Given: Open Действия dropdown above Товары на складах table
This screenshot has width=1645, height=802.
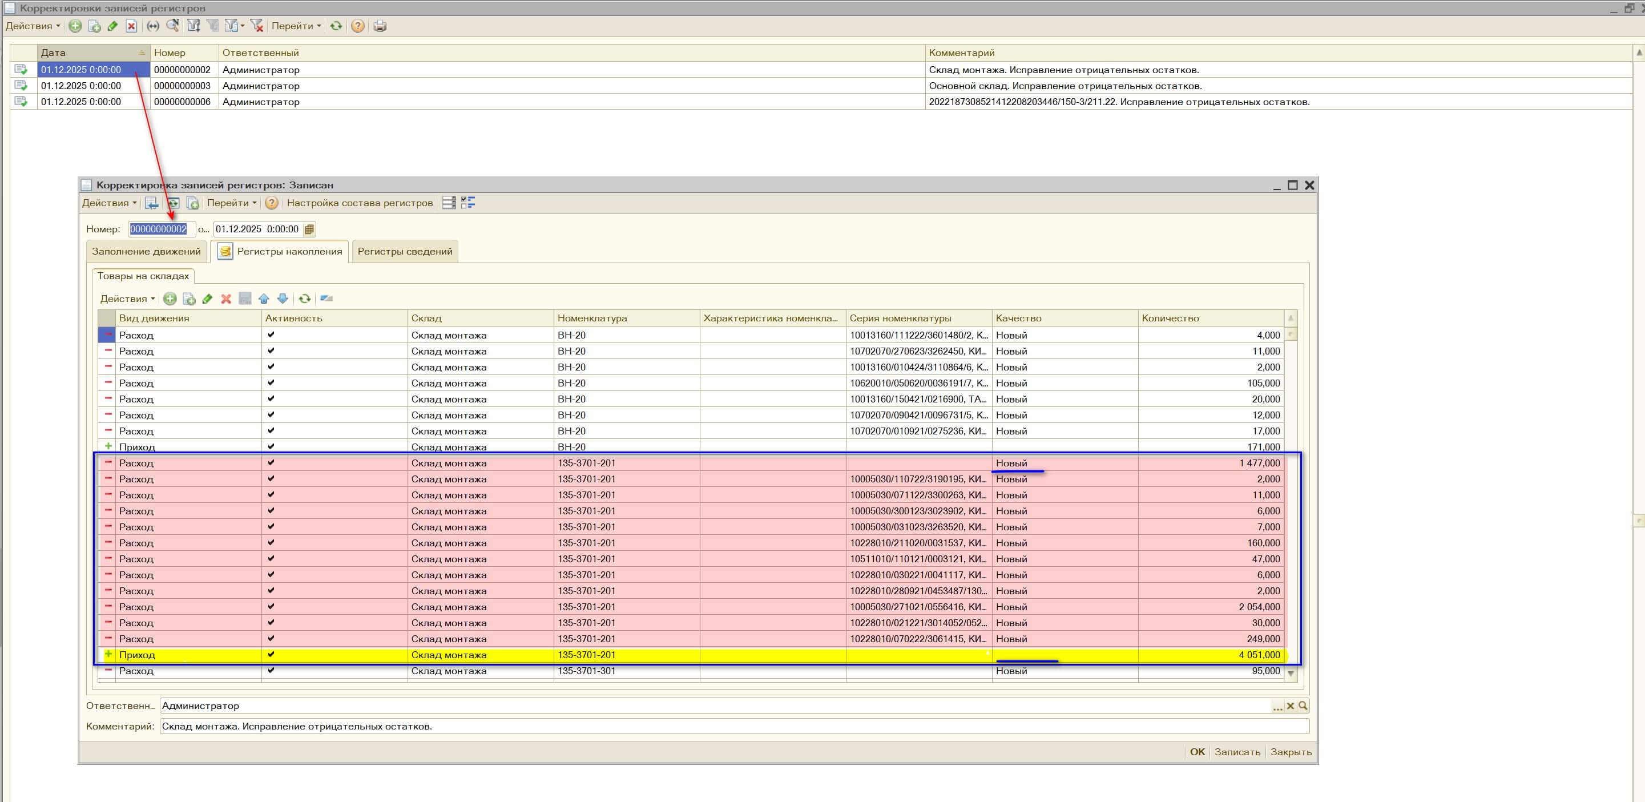Looking at the screenshot, I should 127,299.
